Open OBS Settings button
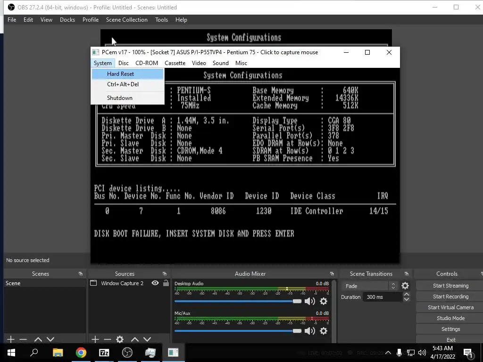483x362 pixels. pos(450,329)
